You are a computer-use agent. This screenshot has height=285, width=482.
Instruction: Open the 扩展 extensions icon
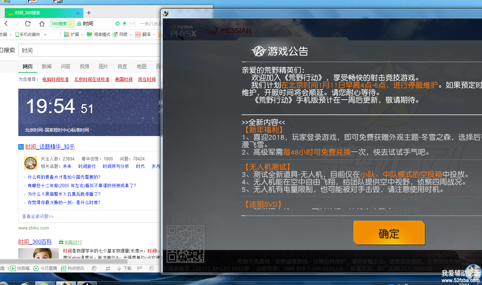pos(66,34)
